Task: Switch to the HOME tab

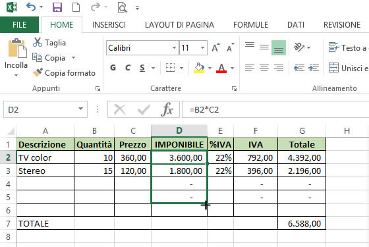Action: pos(62,25)
